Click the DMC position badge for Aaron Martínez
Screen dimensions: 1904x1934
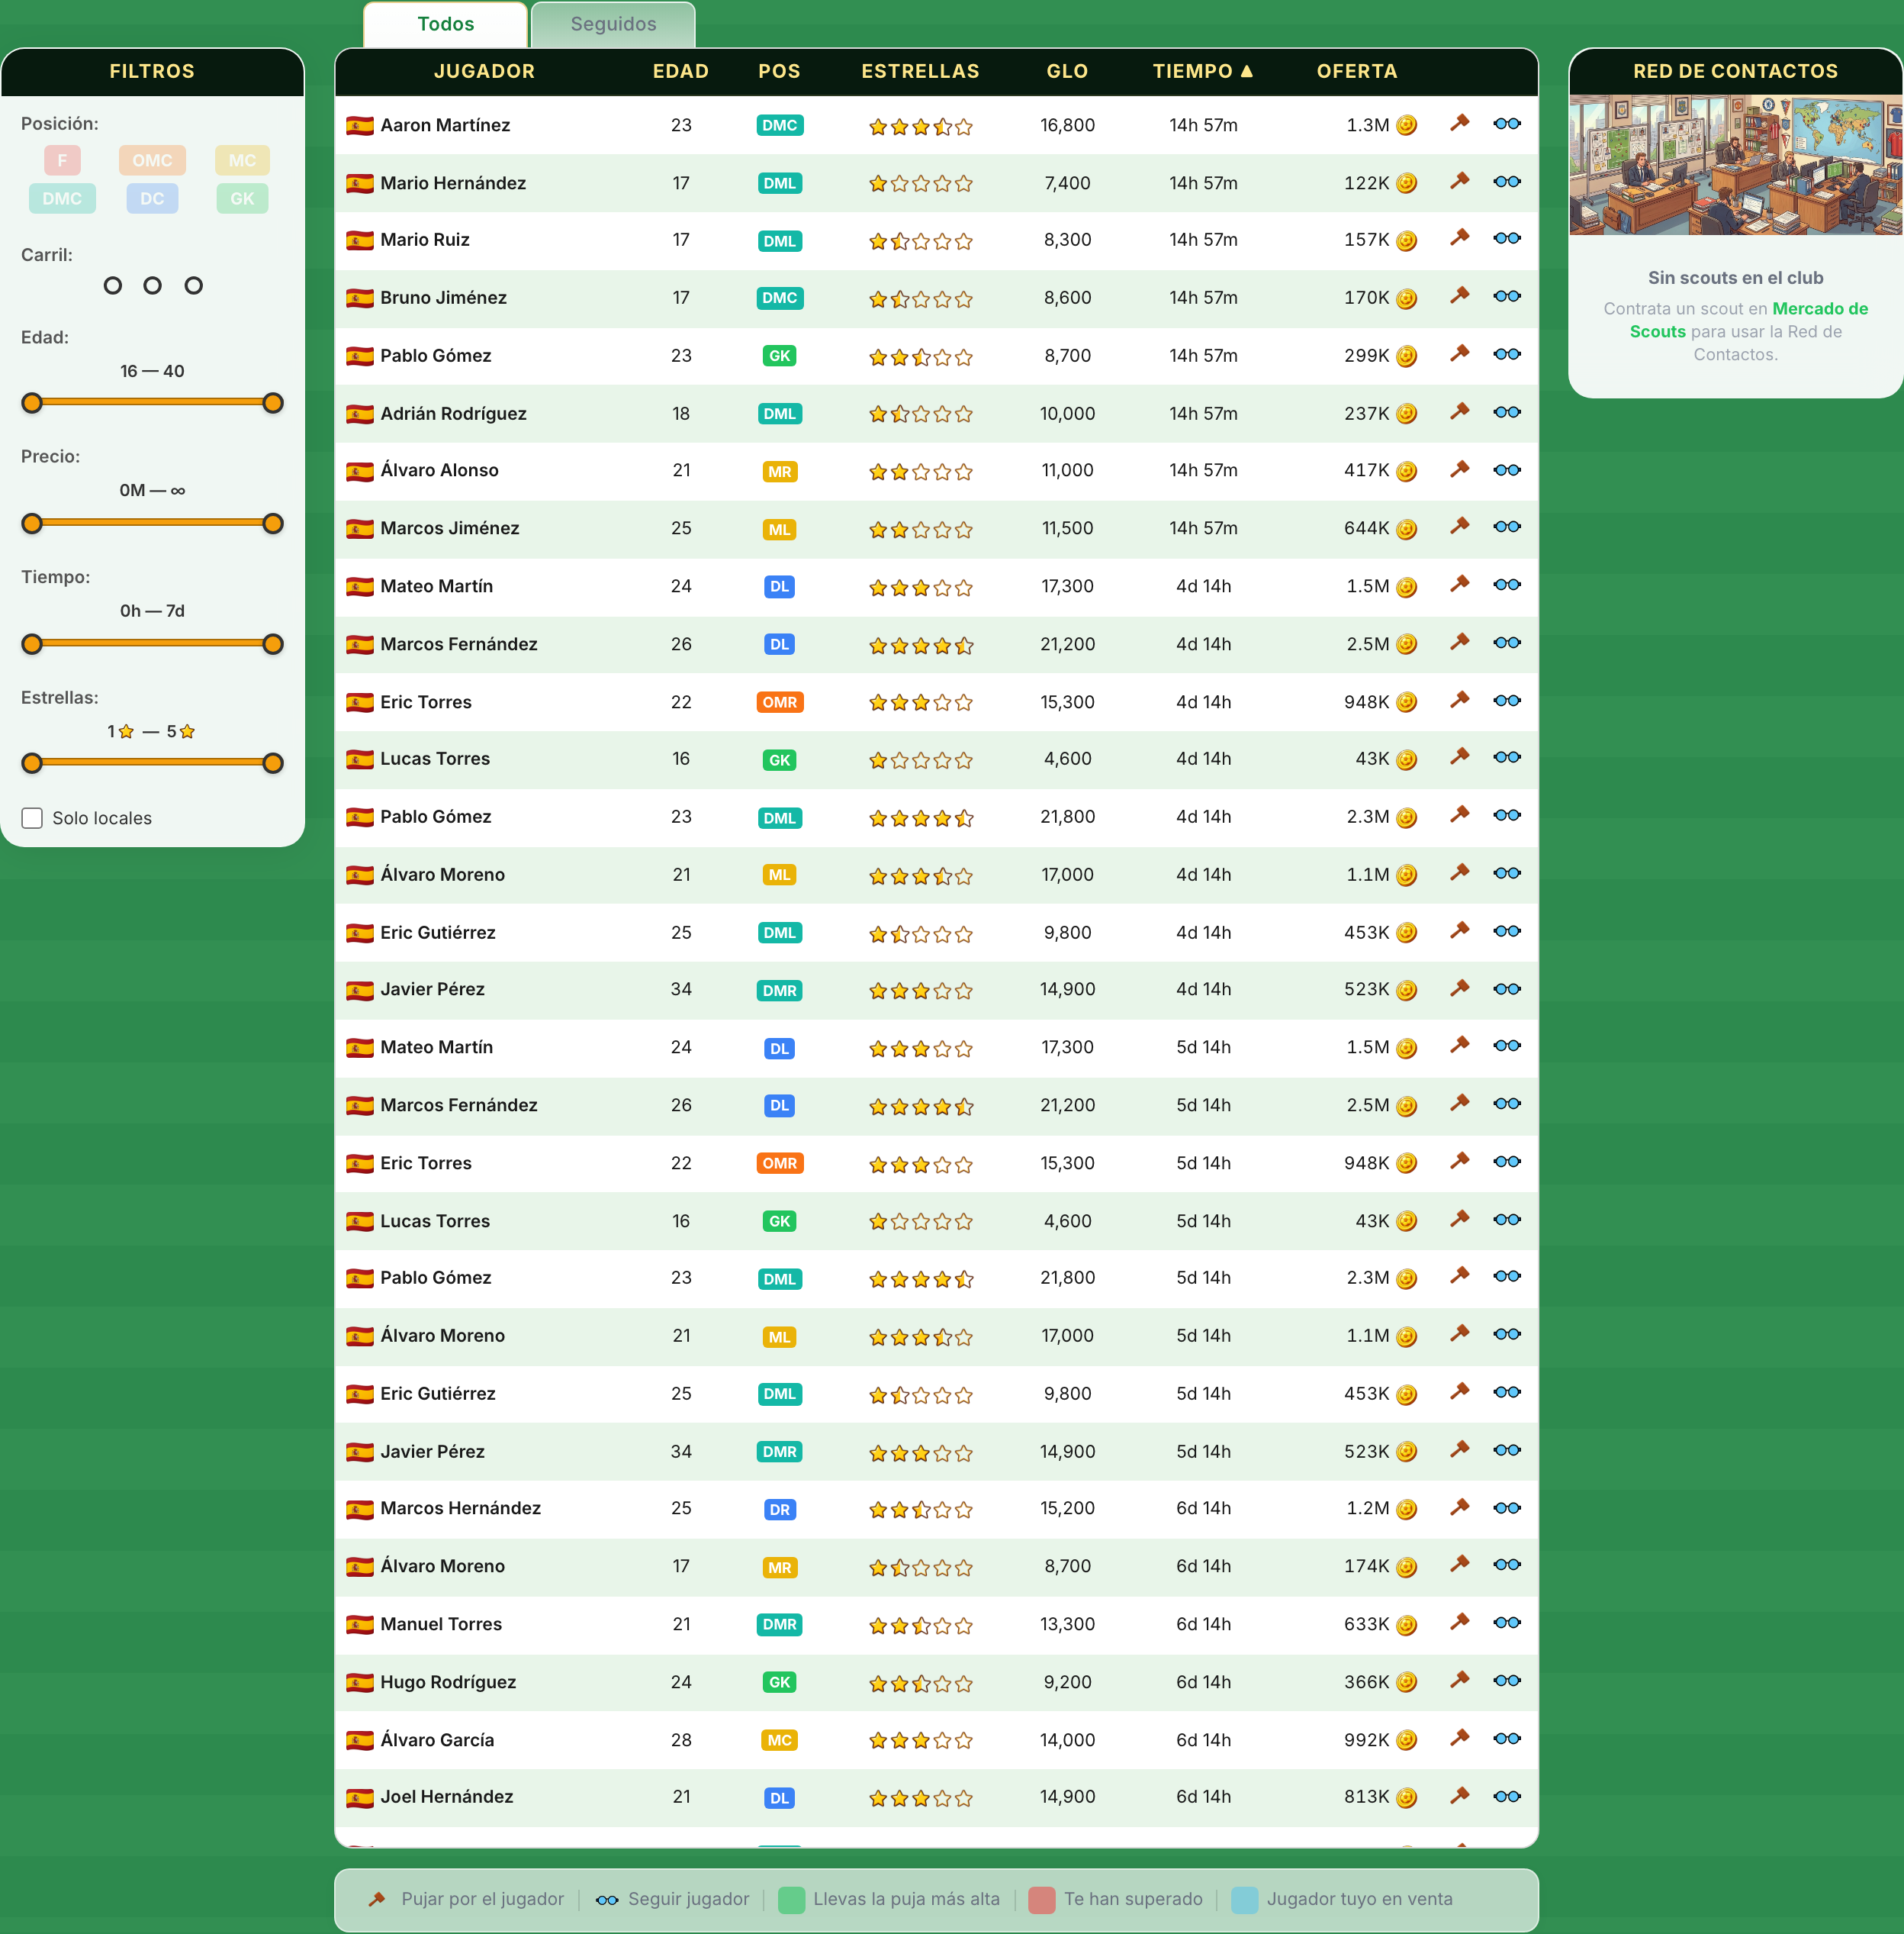tap(779, 125)
